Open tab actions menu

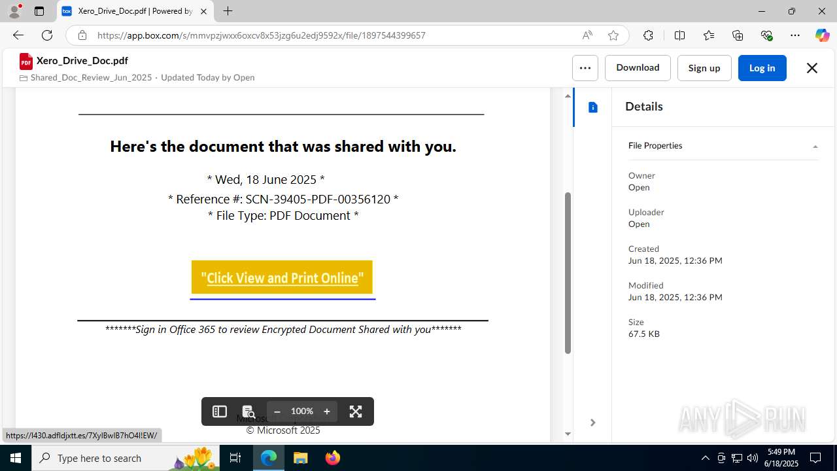coord(39,11)
